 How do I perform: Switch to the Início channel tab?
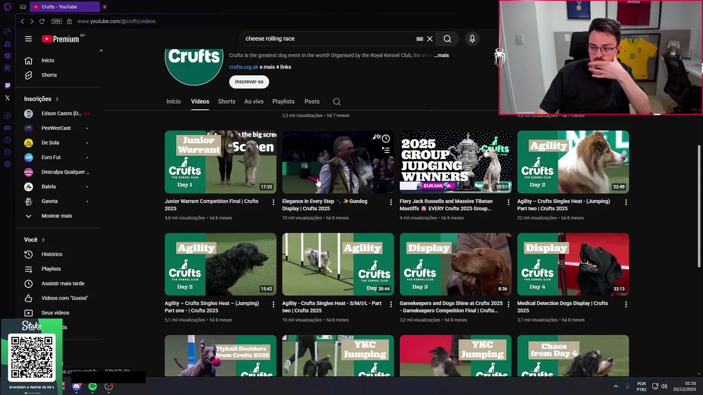(x=174, y=101)
